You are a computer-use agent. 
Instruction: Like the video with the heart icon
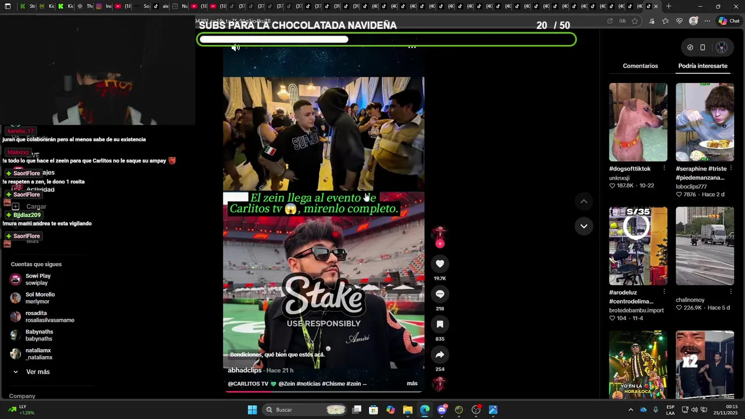tap(440, 264)
